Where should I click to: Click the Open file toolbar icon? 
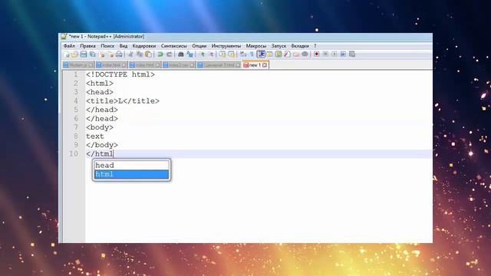(x=74, y=54)
